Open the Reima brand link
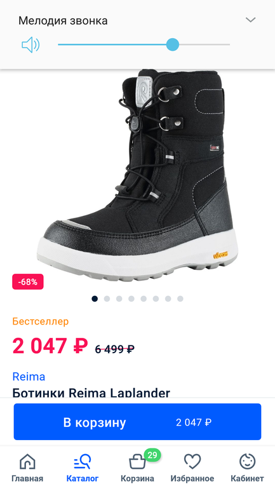The height and width of the screenshot is (489, 275). click(x=29, y=377)
